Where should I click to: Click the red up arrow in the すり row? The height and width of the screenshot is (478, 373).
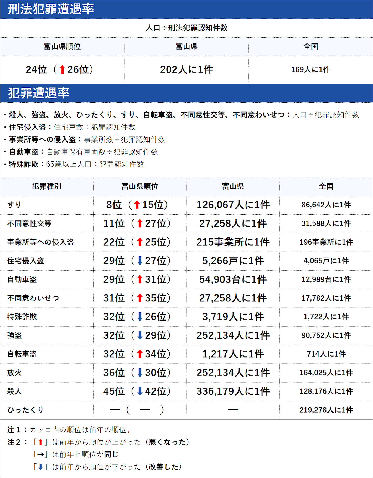[x=137, y=205]
